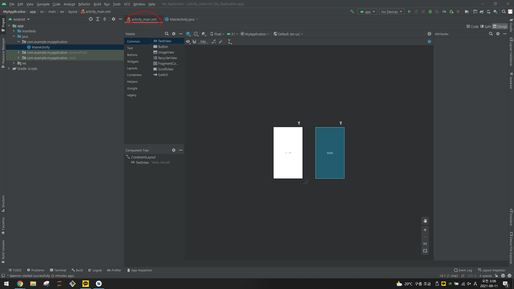This screenshot has width=514, height=289.
Task: Click the zoom in plus control
Action: click(425, 230)
